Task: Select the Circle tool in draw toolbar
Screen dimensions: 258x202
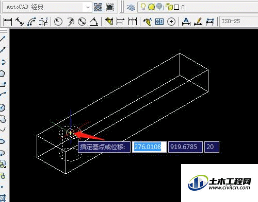Action: click(x=3, y=107)
